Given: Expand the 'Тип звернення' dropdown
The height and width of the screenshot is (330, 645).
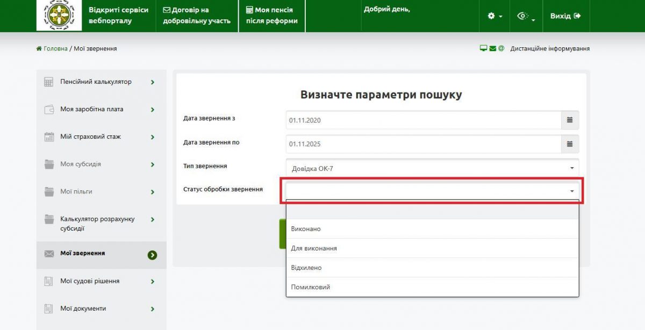Looking at the screenshot, I should coord(432,168).
